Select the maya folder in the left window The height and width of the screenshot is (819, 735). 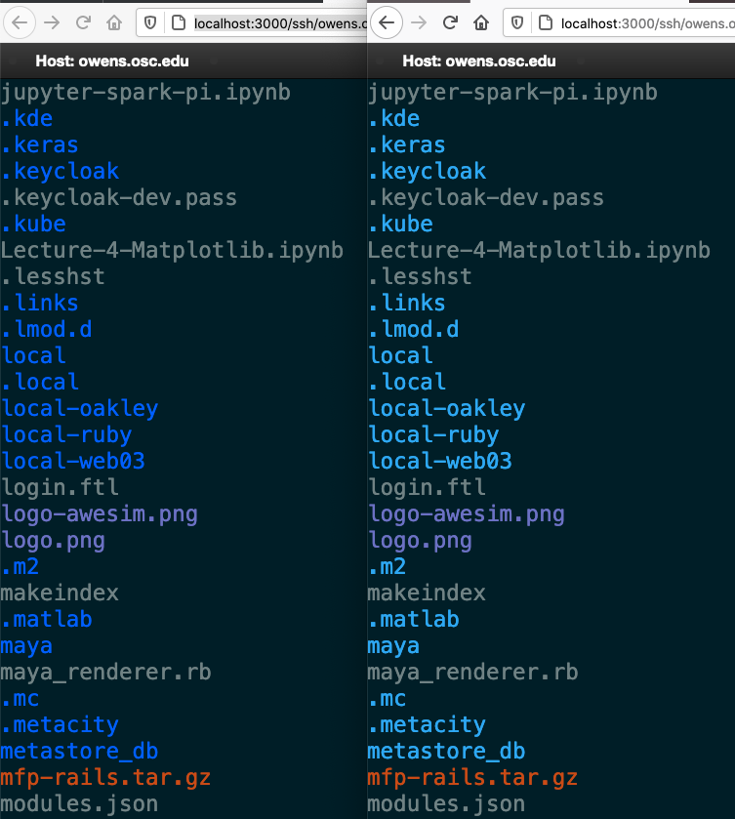[x=26, y=646]
